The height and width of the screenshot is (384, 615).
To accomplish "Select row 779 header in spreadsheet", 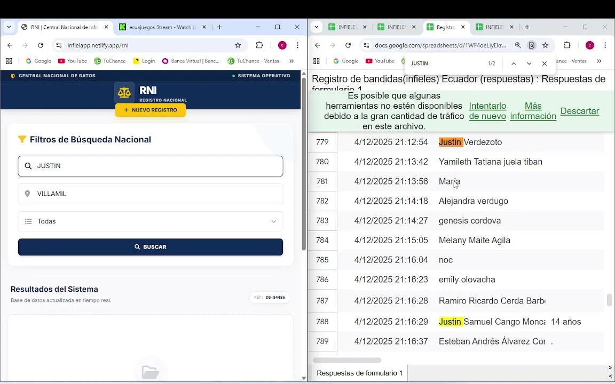I will coord(322,142).
